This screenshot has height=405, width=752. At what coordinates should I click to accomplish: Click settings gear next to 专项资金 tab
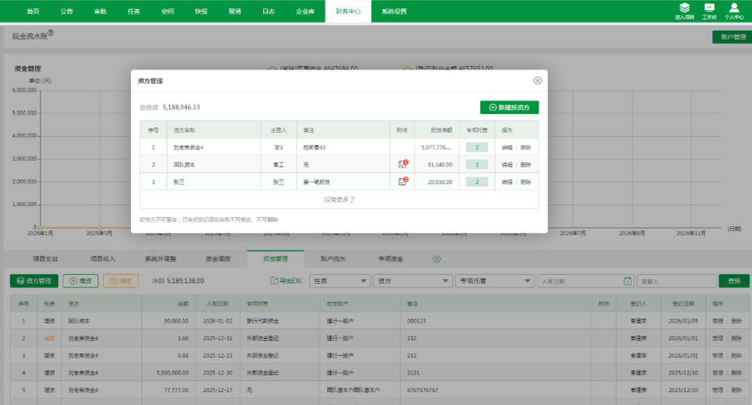point(437,259)
